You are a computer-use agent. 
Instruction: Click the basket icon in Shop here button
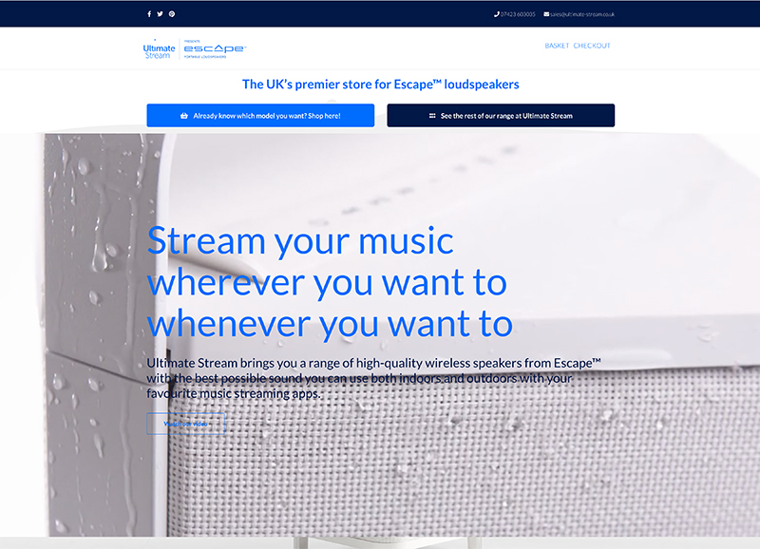pyautogui.click(x=184, y=116)
